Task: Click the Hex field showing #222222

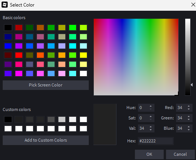Action: (x=156, y=141)
